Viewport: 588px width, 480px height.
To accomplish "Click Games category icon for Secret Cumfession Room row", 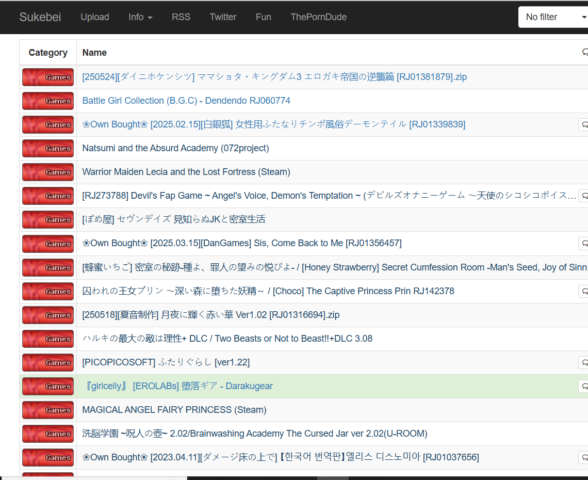I will pyautogui.click(x=48, y=267).
